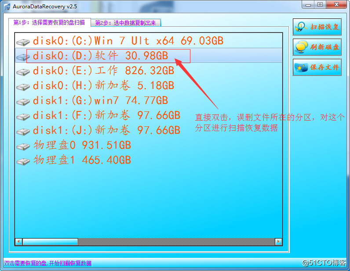Click the horizontal scrollbar thumb
Screen dimensions: 350x271
tap(50, 242)
